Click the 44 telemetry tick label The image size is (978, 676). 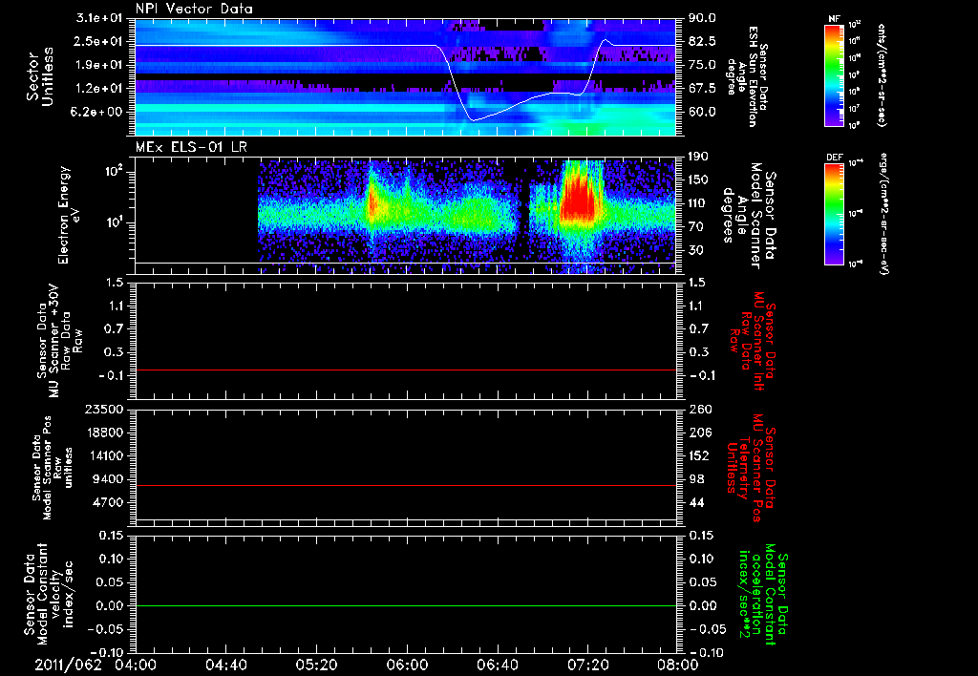click(x=696, y=502)
